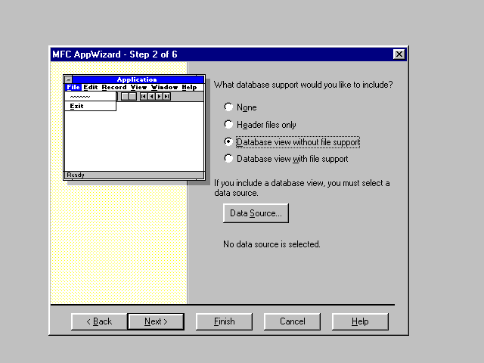The height and width of the screenshot is (363, 484).
Task: Pick Database view with file support
Action: click(229, 159)
